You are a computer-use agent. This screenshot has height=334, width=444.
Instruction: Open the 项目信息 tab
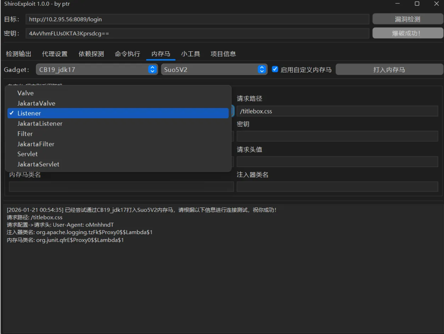(x=223, y=54)
